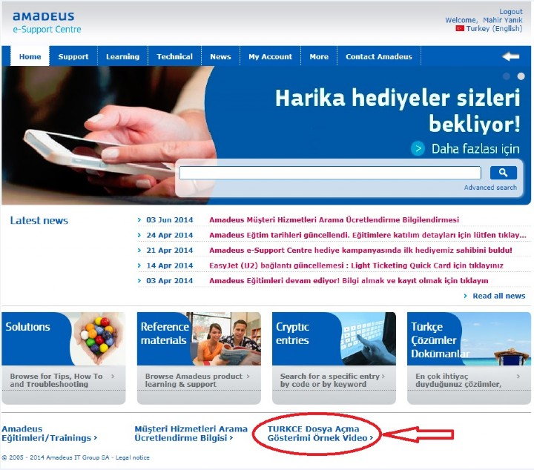Click the Turkey flag icon
The height and width of the screenshot is (470, 534).
460,28
